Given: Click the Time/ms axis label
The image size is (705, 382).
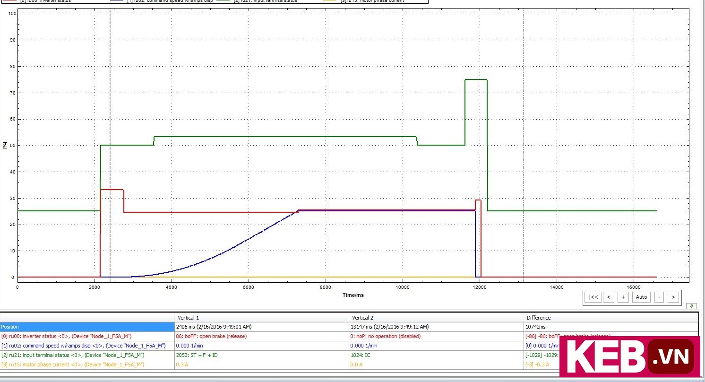Looking at the screenshot, I should point(353,295).
